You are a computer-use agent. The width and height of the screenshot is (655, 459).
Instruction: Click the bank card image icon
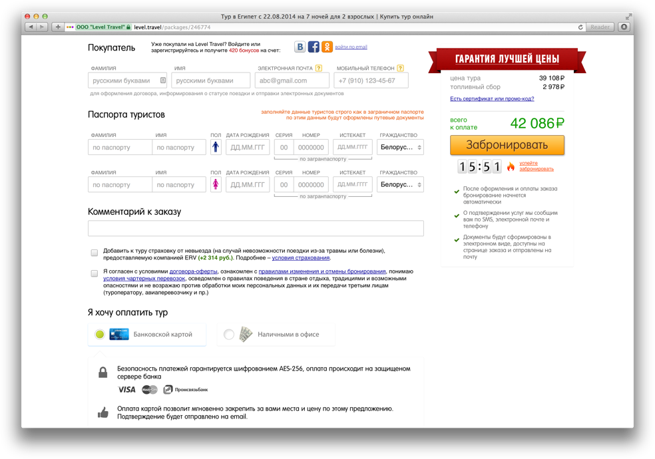click(119, 334)
